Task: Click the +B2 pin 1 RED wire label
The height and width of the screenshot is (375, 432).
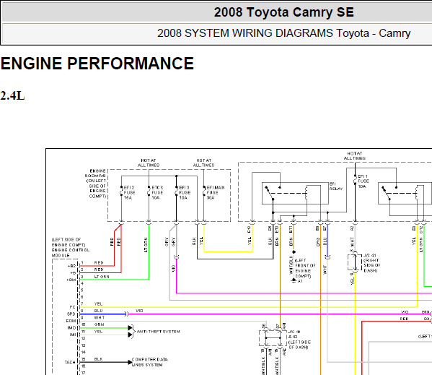Action: (99, 262)
